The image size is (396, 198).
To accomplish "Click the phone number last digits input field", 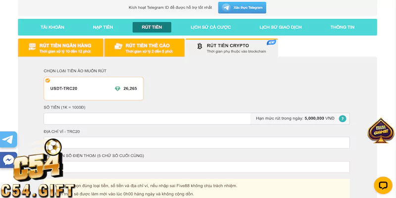I will click(197, 167).
